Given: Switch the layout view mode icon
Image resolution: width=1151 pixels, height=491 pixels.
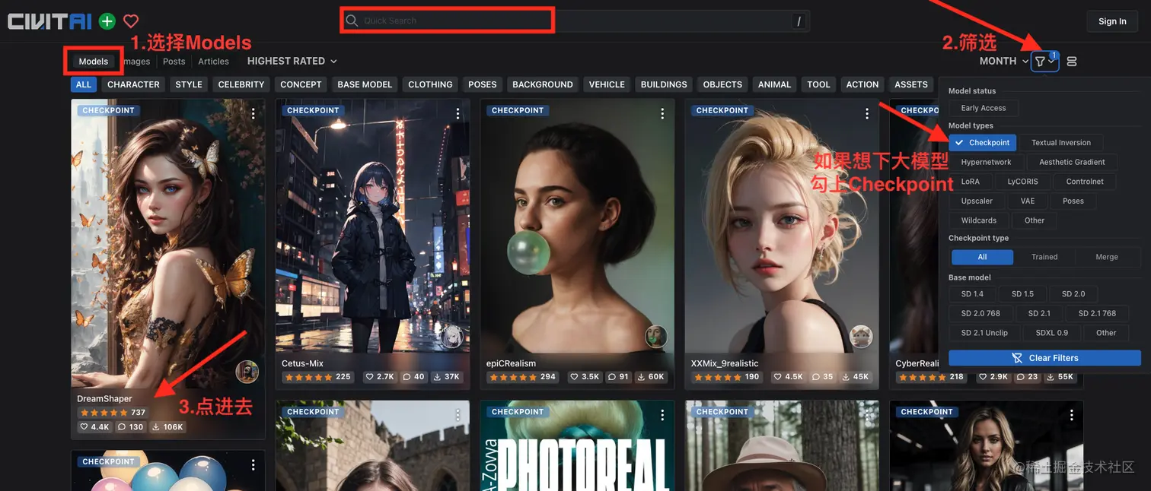Looking at the screenshot, I should click(x=1072, y=62).
